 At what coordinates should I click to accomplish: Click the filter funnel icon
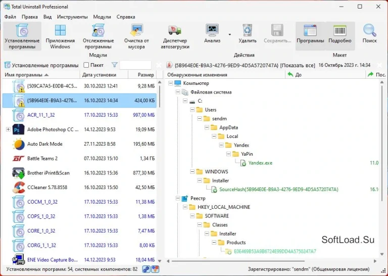click(x=114, y=65)
